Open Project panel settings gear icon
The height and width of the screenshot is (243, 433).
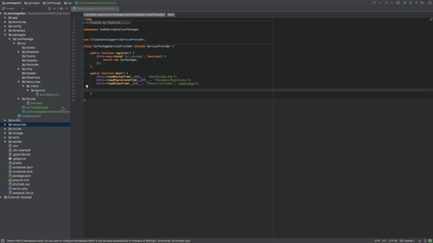click(61, 9)
